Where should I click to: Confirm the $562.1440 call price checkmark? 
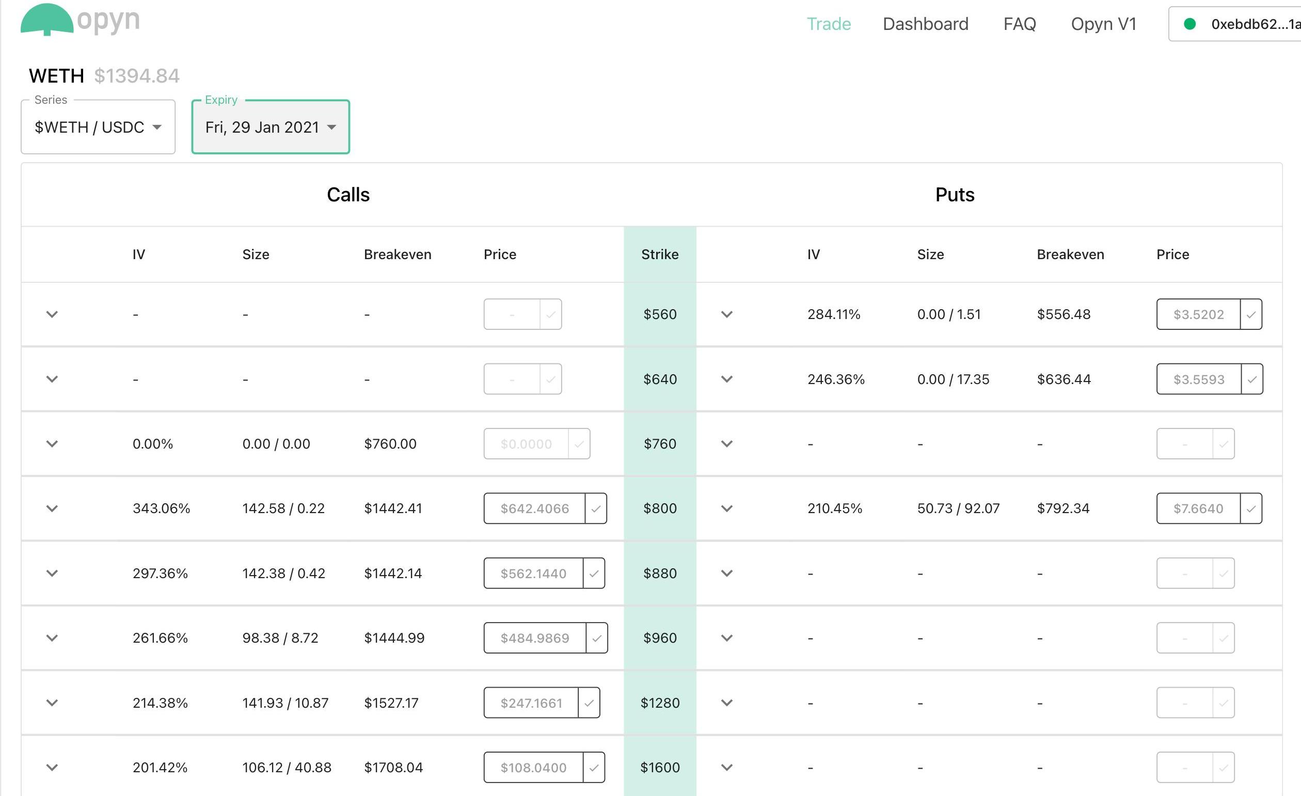pyautogui.click(x=594, y=573)
